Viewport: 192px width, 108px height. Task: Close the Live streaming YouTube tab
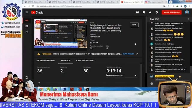[142, 2]
